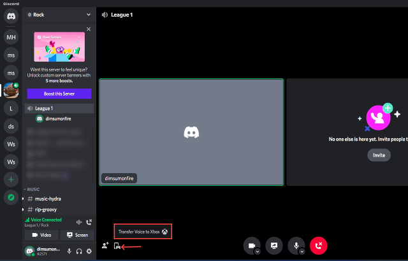Screen dimensions: 408x261
Task: Click the Your Server boost illustration
Action: (59, 47)
